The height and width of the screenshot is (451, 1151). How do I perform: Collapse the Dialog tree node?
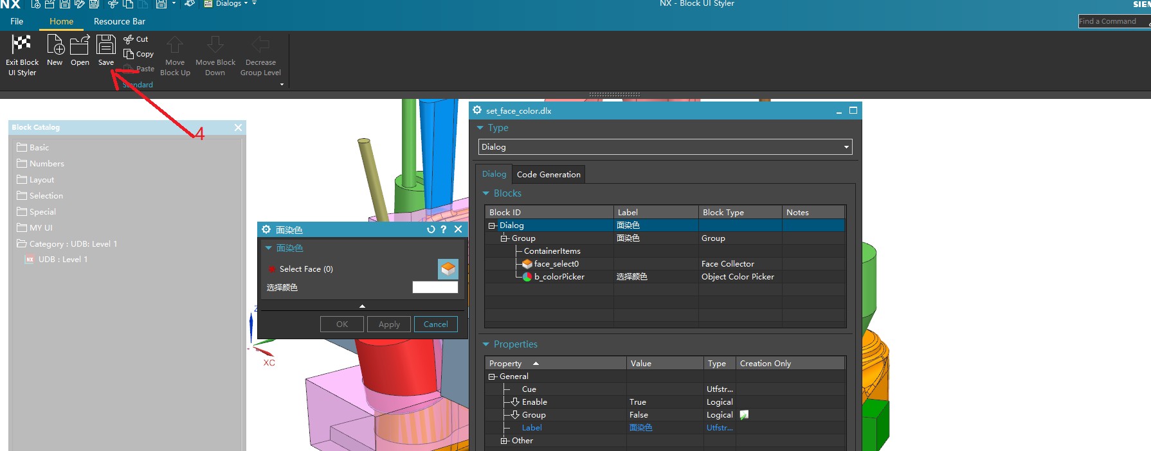(x=492, y=225)
